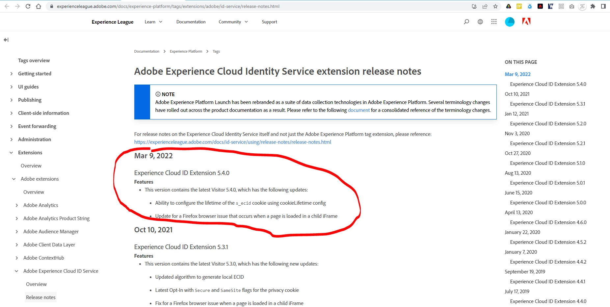Expand the Getting started section
The height and width of the screenshot is (307, 610).
(x=12, y=74)
